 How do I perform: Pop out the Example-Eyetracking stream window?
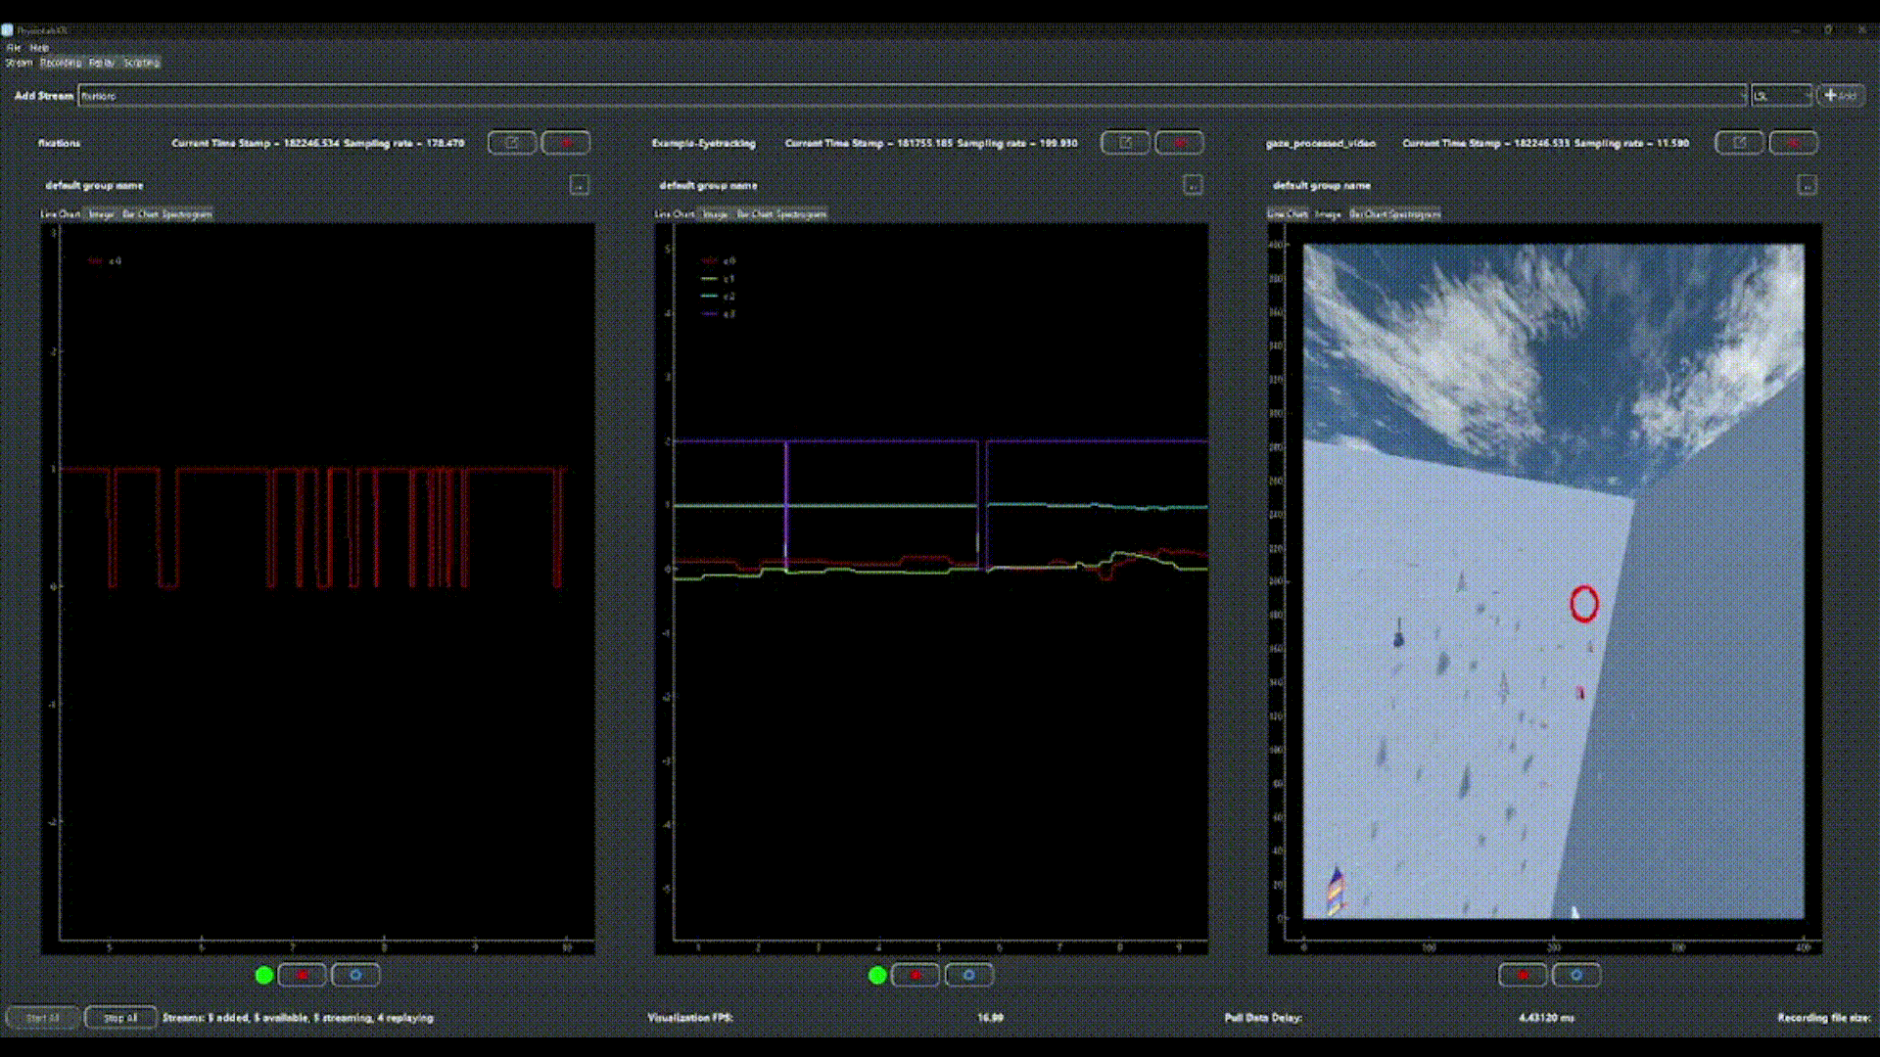tap(1125, 143)
